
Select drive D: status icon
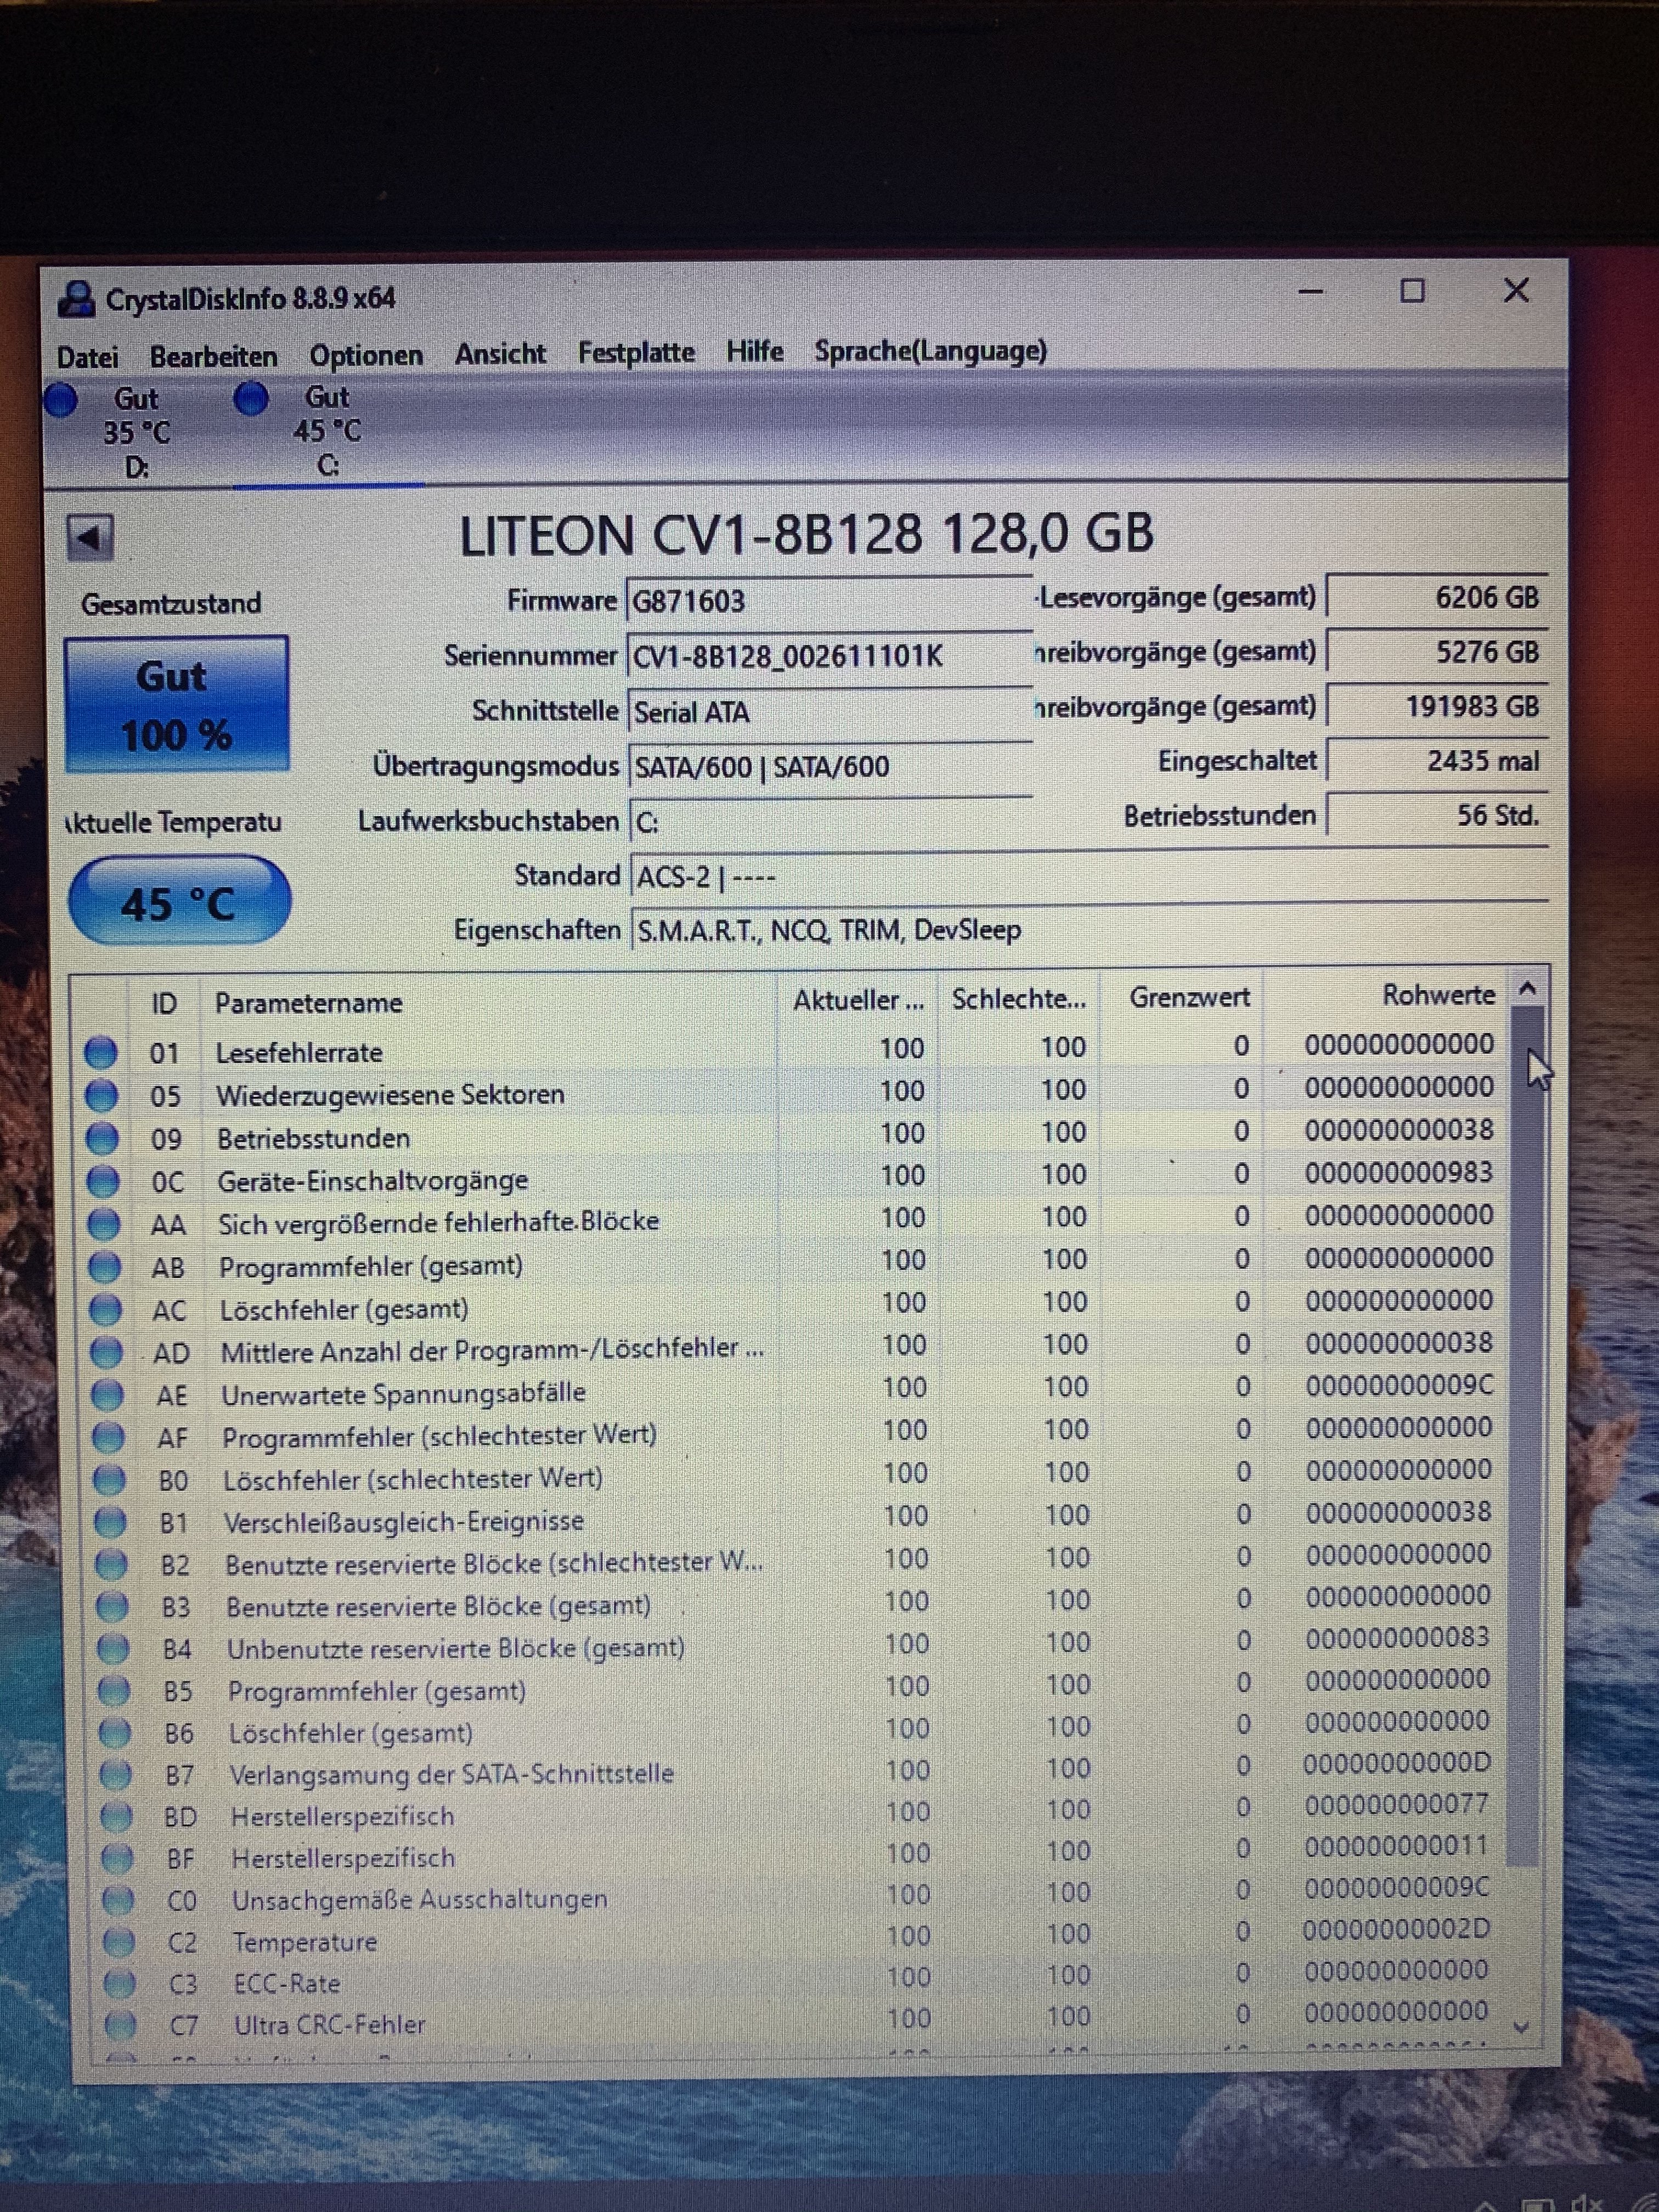tap(62, 400)
